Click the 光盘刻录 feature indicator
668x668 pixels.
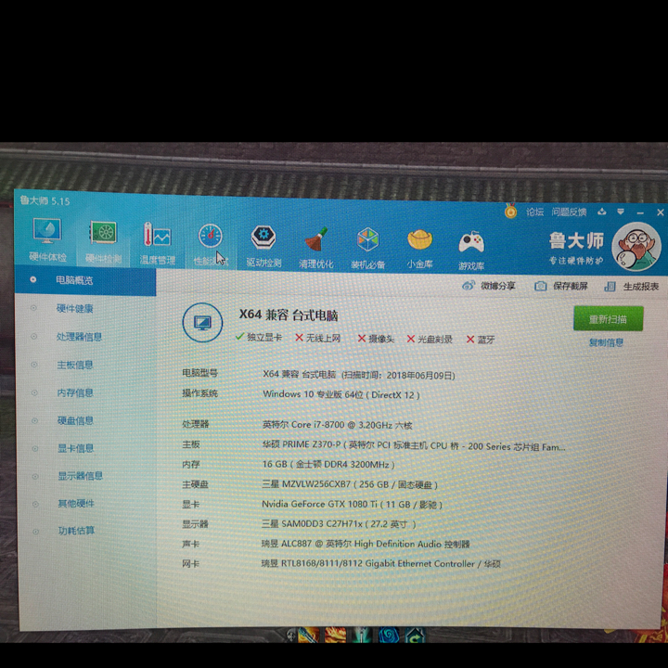click(x=430, y=340)
